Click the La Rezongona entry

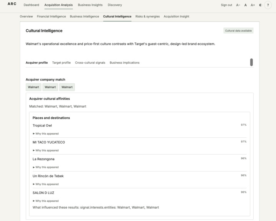pyautogui.click(x=43, y=159)
